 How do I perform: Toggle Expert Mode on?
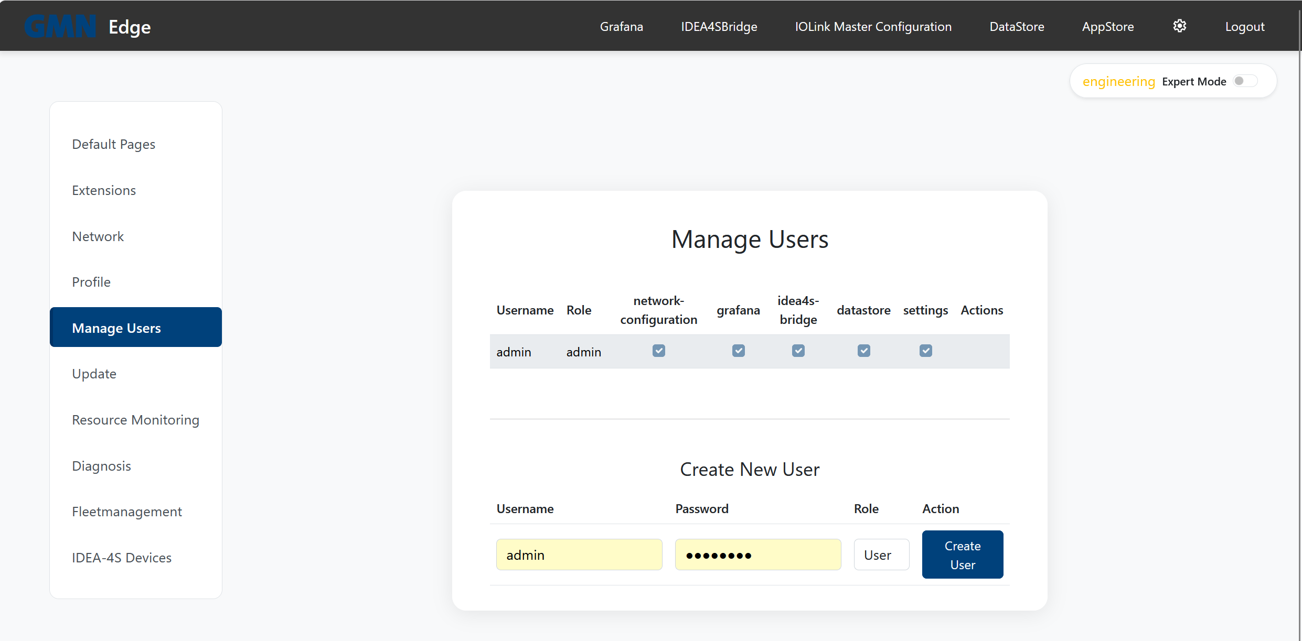[x=1244, y=81]
